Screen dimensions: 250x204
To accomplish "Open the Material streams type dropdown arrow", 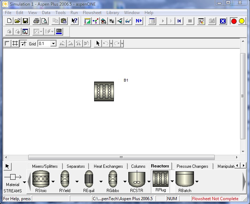I will pos(24,182).
